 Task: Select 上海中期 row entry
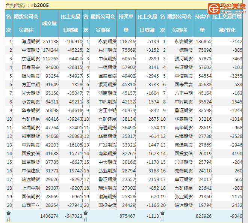(31, 188)
